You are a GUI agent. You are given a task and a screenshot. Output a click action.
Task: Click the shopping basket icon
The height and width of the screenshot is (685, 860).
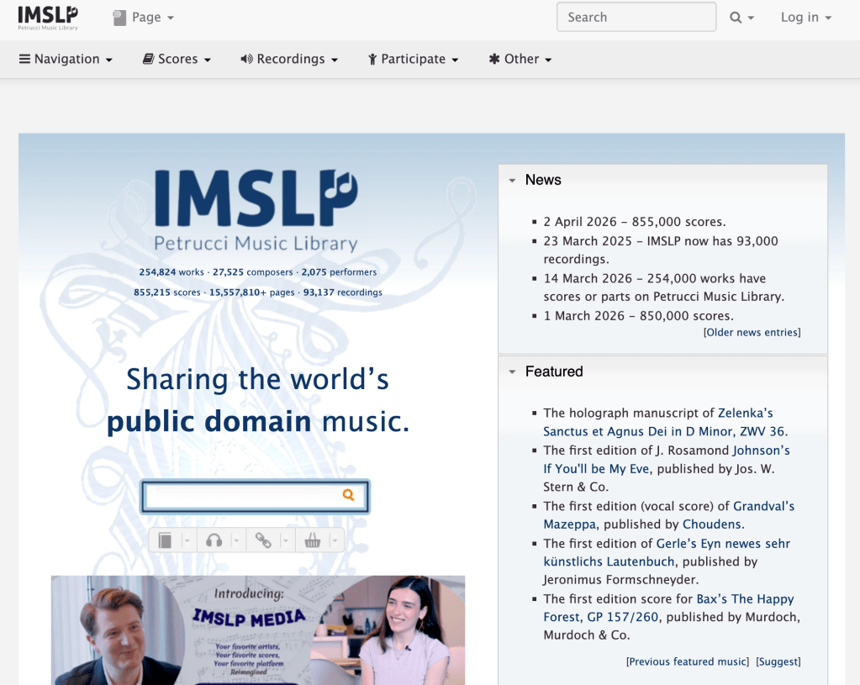(314, 540)
